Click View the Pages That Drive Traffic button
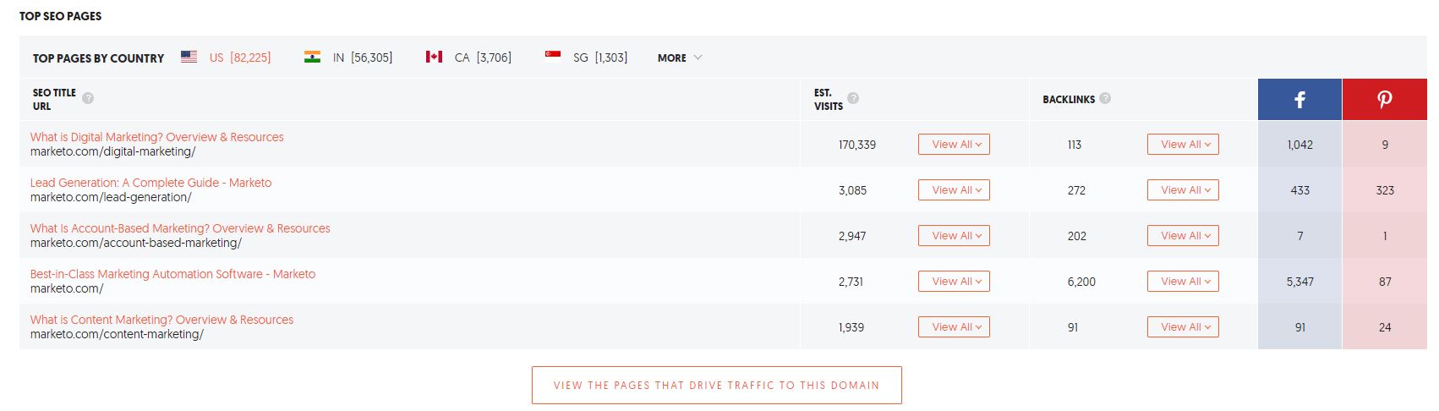 click(x=717, y=385)
